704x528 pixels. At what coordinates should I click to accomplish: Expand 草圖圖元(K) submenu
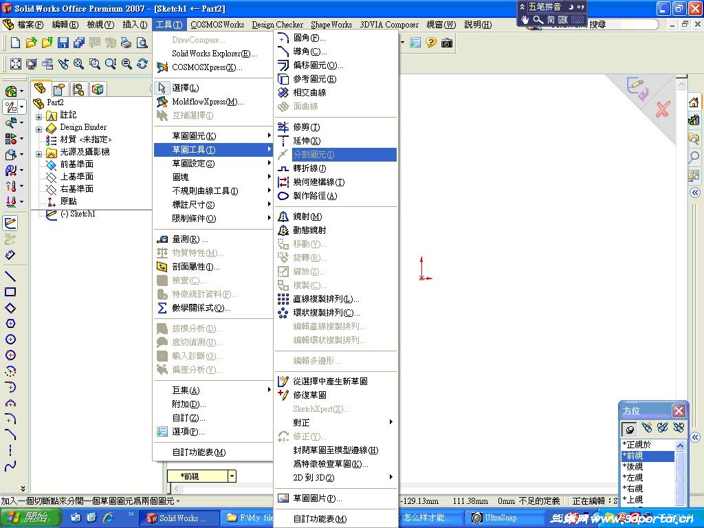213,136
